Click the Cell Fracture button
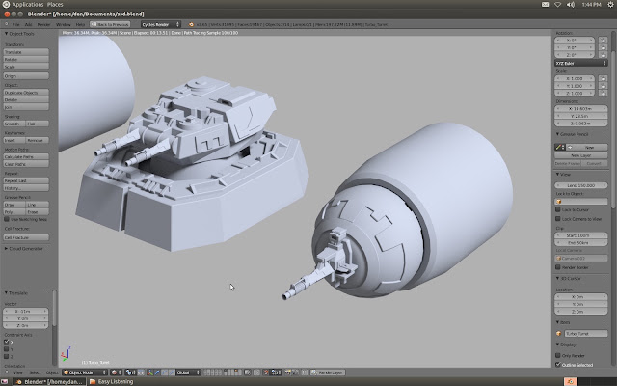The image size is (617, 386). click(26, 237)
